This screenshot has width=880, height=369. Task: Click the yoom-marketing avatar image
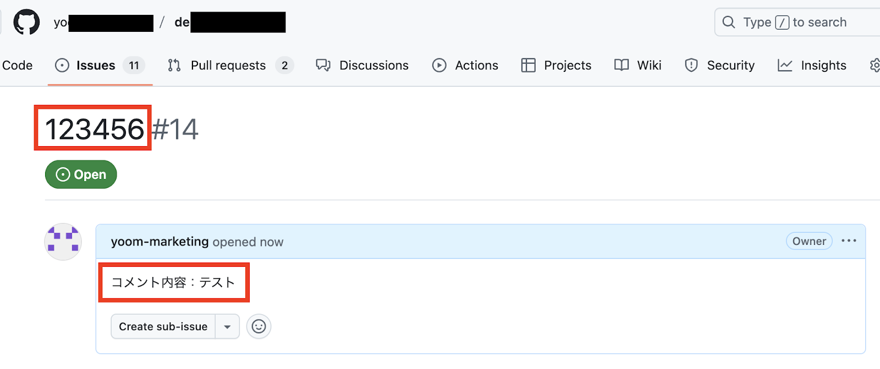(x=63, y=242)
